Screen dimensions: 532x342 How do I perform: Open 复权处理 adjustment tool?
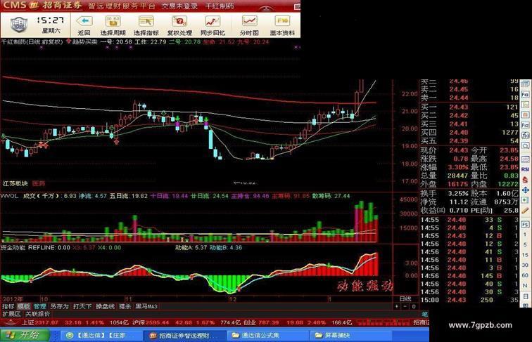(179, 26)
